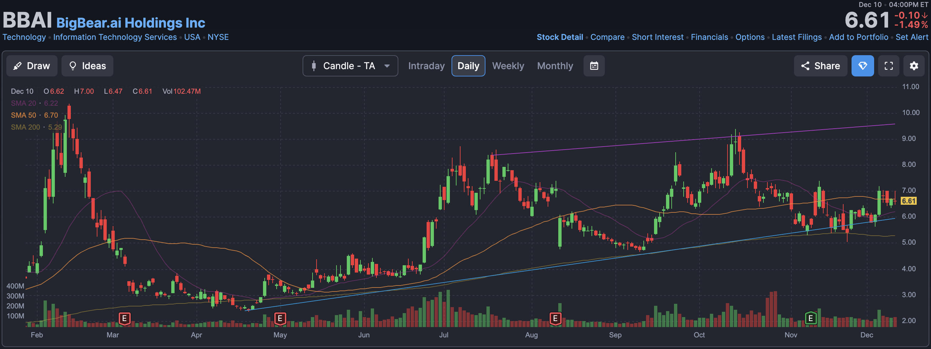Click the March earnings E marker

(x=124, y=319)
